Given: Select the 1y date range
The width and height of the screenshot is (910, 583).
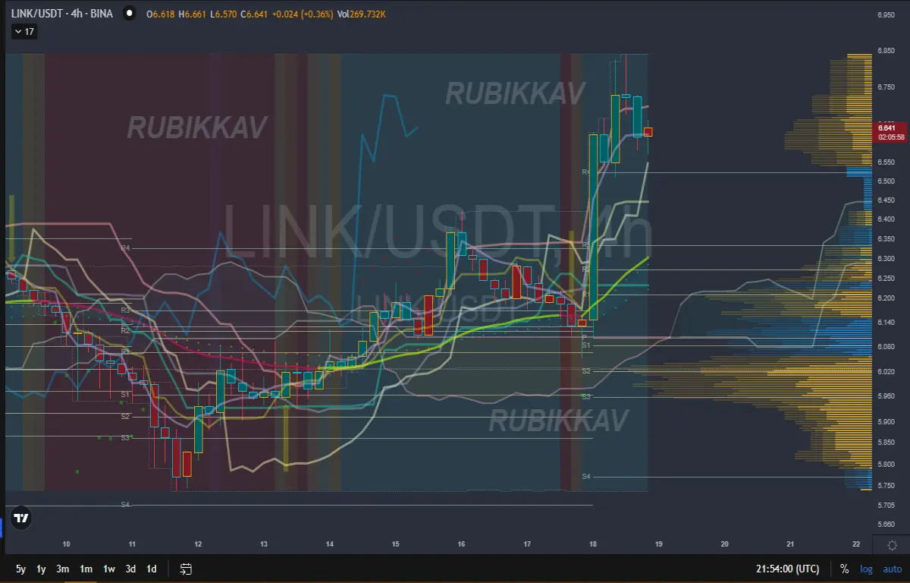Looking at the screenshot, I should point(41,569).
